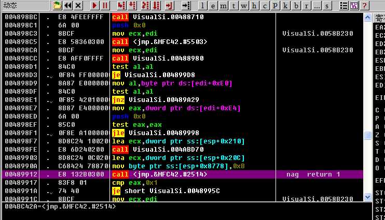Open Run trace with the ... button
The height and width of the screenshot is (220, 385).
click(317, 5)
